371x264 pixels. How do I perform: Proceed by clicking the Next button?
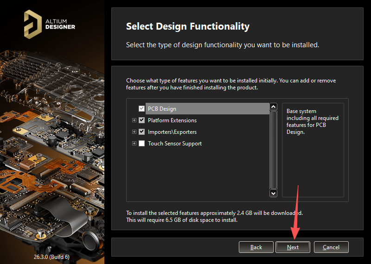[293, 247]
